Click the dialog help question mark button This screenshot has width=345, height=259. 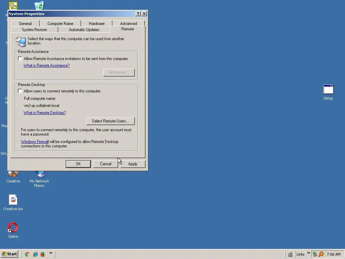[138, 13]
